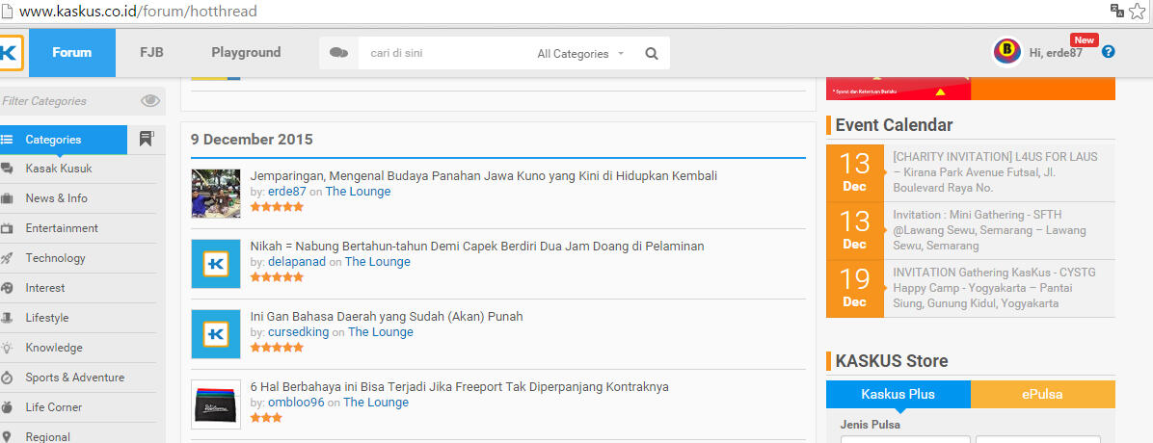
Task: Click the Kaskus thumbnail of the Nikah thread
Action: click(215, 264)
